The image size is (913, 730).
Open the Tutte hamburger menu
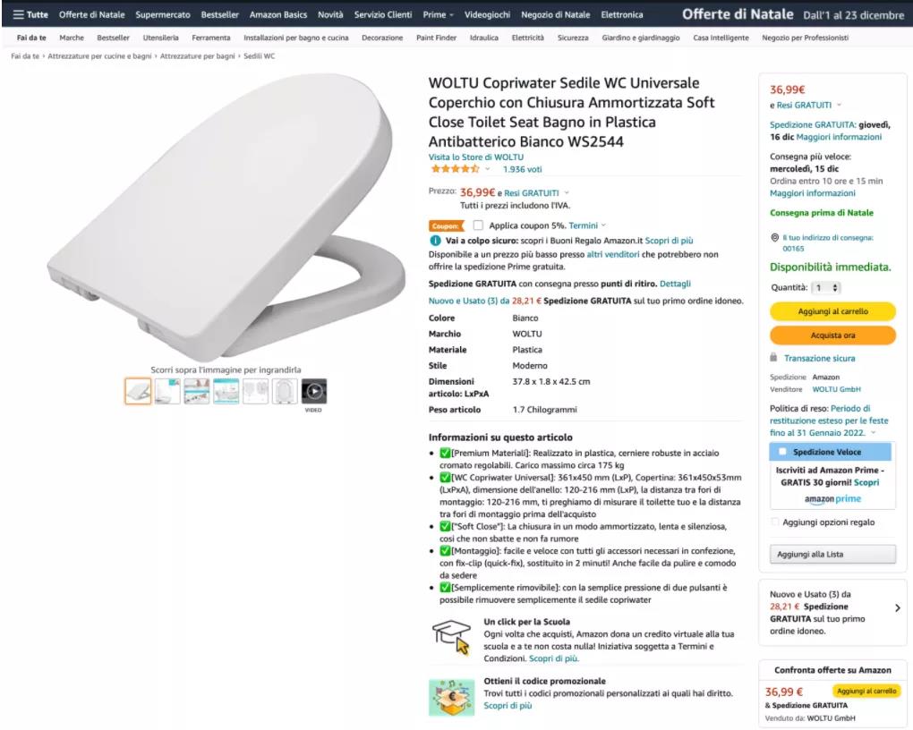point(30,15)
